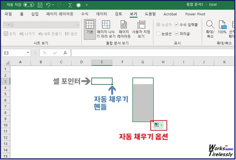236x160 pixels.
Task: Select column B header
Action: (x=41, y=62)
